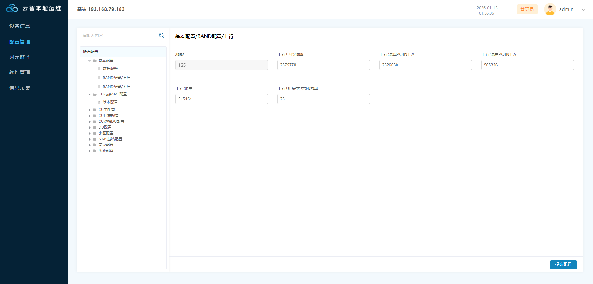Click the BAND配置/下行 file icon
The image size is (593, 284).
tap(99, 87)
